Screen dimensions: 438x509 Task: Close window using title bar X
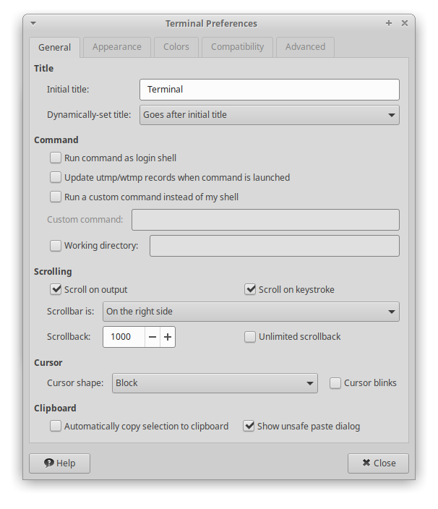click(405, 23)
